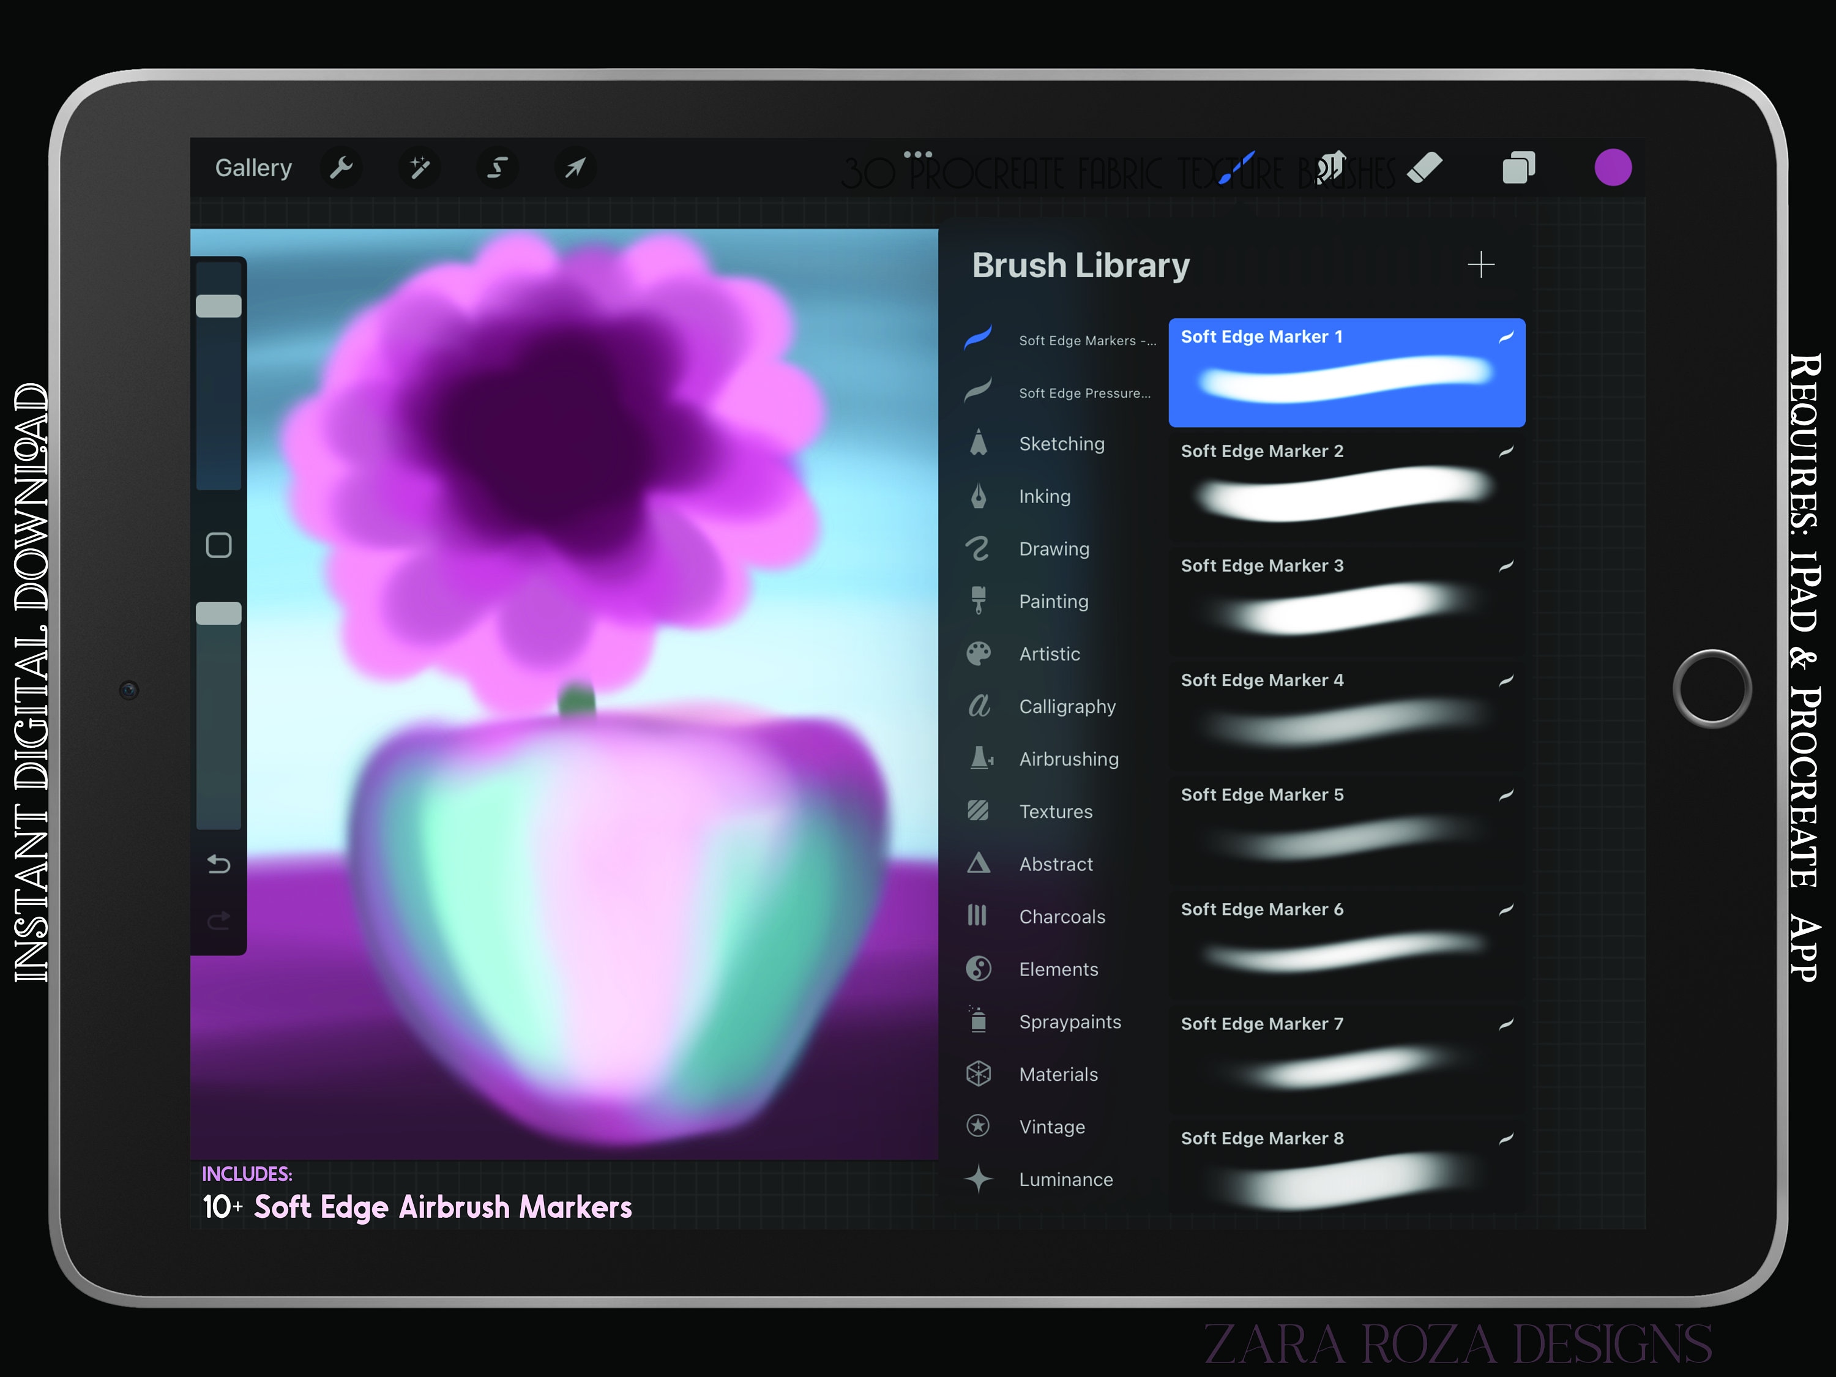Create a new brush with the plus button
Image resolution: width=1836 pixels, height=1377 pixels.
1482,265
